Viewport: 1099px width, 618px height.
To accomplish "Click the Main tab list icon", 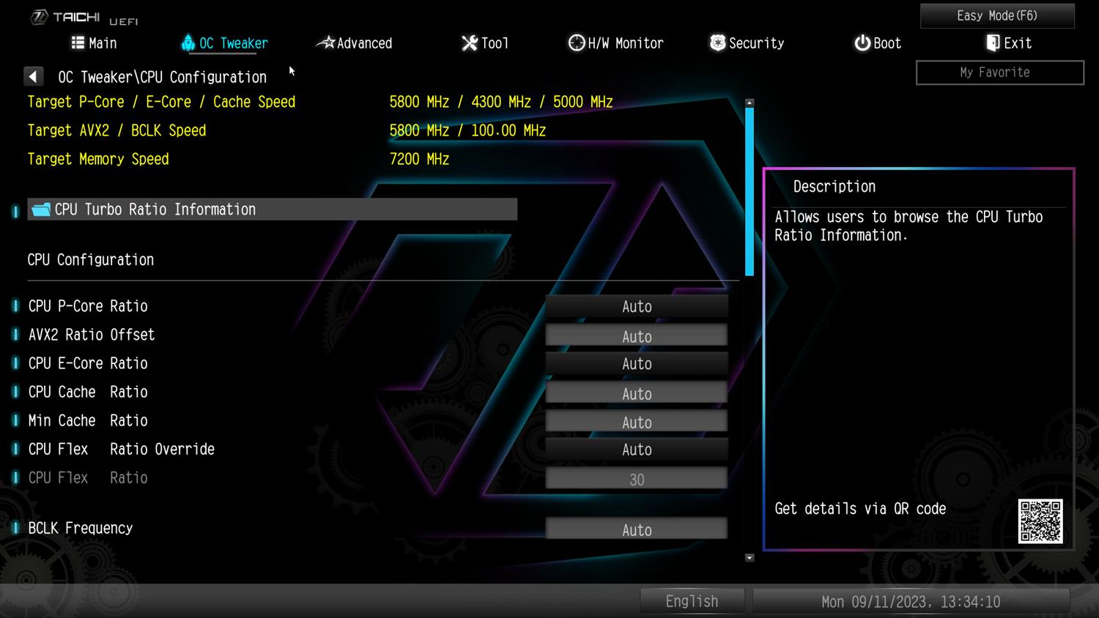I will [78, 43].
